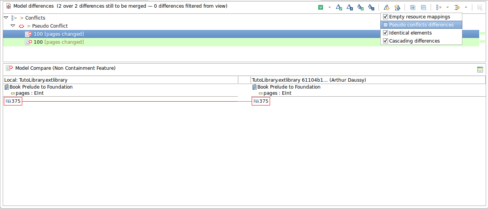The image size is (488, 209).
Task: Accept the single selected change
Action: click(x=339, y=7)
